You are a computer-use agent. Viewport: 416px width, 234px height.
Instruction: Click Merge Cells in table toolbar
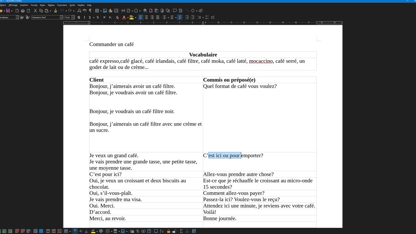[48, 231]
